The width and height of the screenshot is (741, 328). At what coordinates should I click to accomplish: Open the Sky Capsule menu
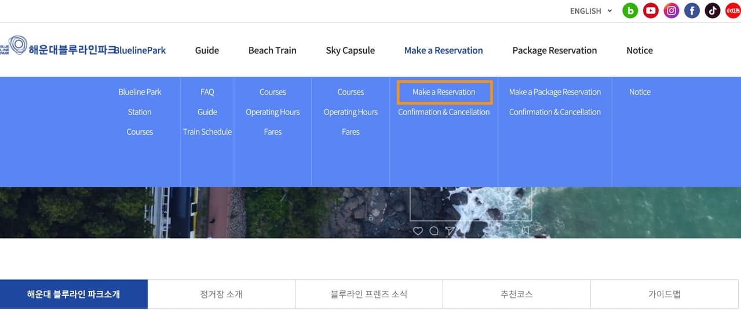coord(351,50)
